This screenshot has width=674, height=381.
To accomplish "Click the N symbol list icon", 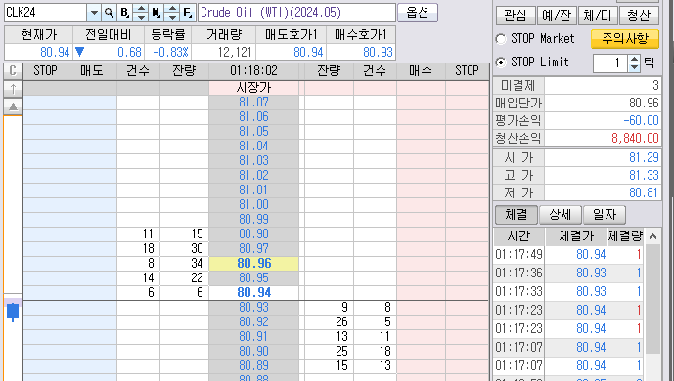I will point(157,13).
